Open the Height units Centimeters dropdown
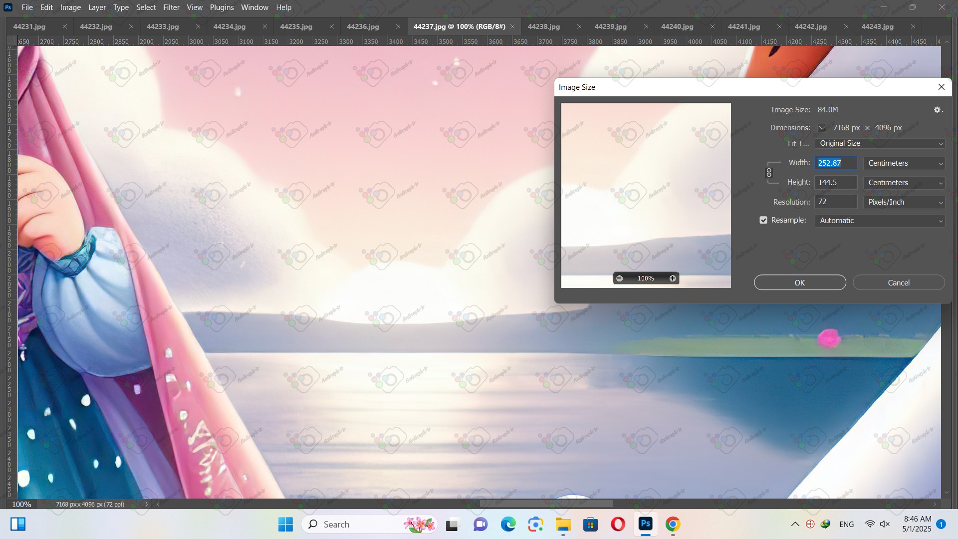 [905, 183]
